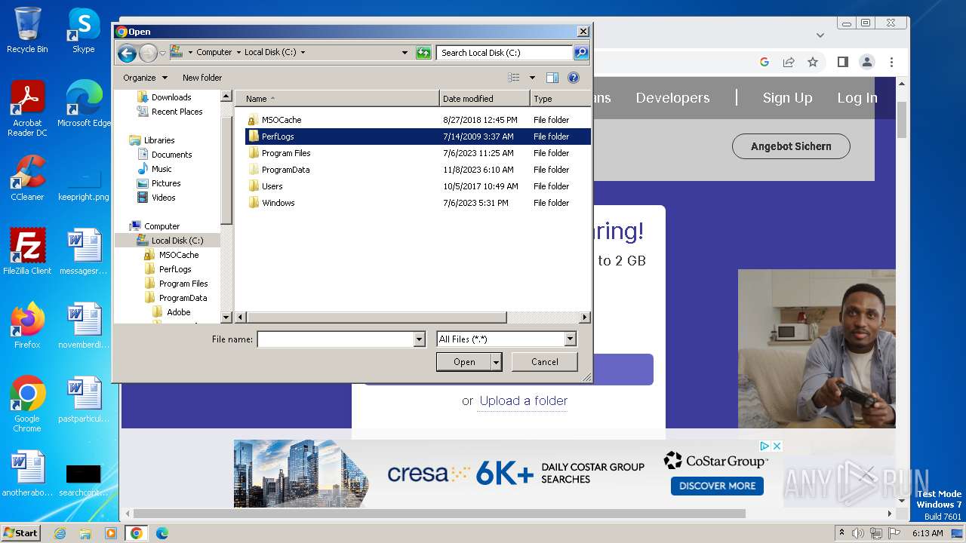Open Acrobat Reader DC desktop icon
The width and height of the screenshot is (966, 543).
pyautogui.click(x=27, y=109)
